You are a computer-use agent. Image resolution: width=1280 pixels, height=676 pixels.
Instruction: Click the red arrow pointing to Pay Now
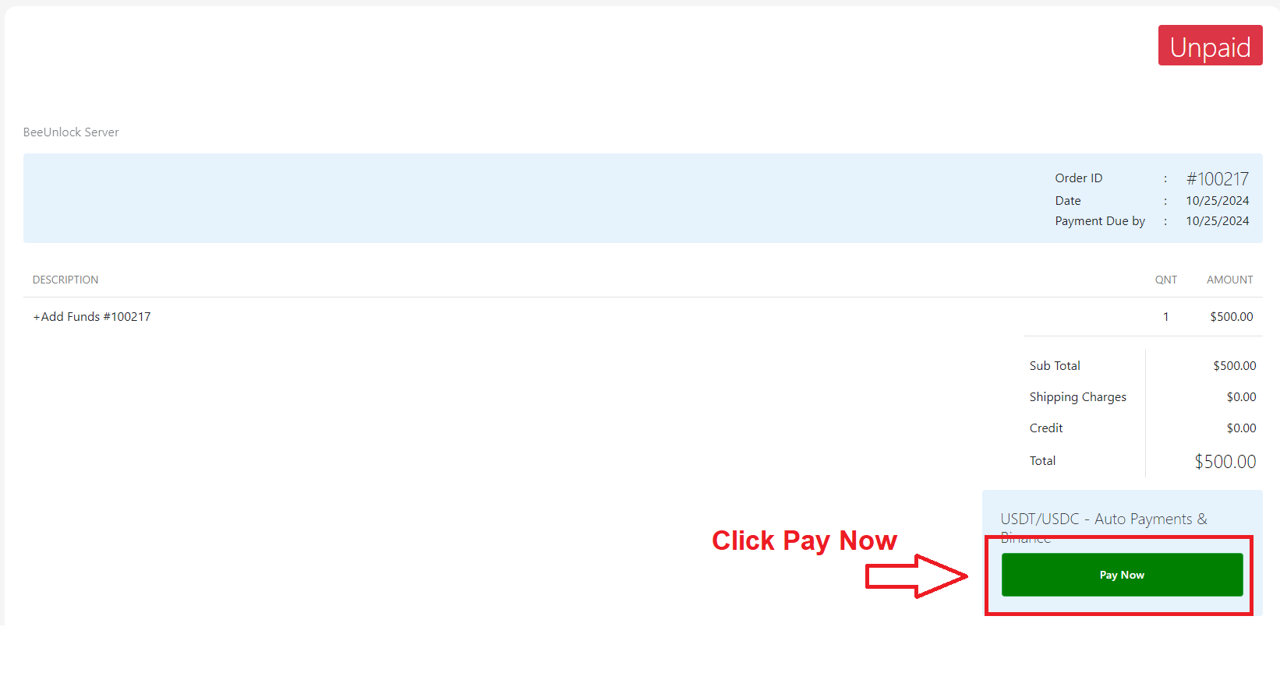tap(917, 576)
